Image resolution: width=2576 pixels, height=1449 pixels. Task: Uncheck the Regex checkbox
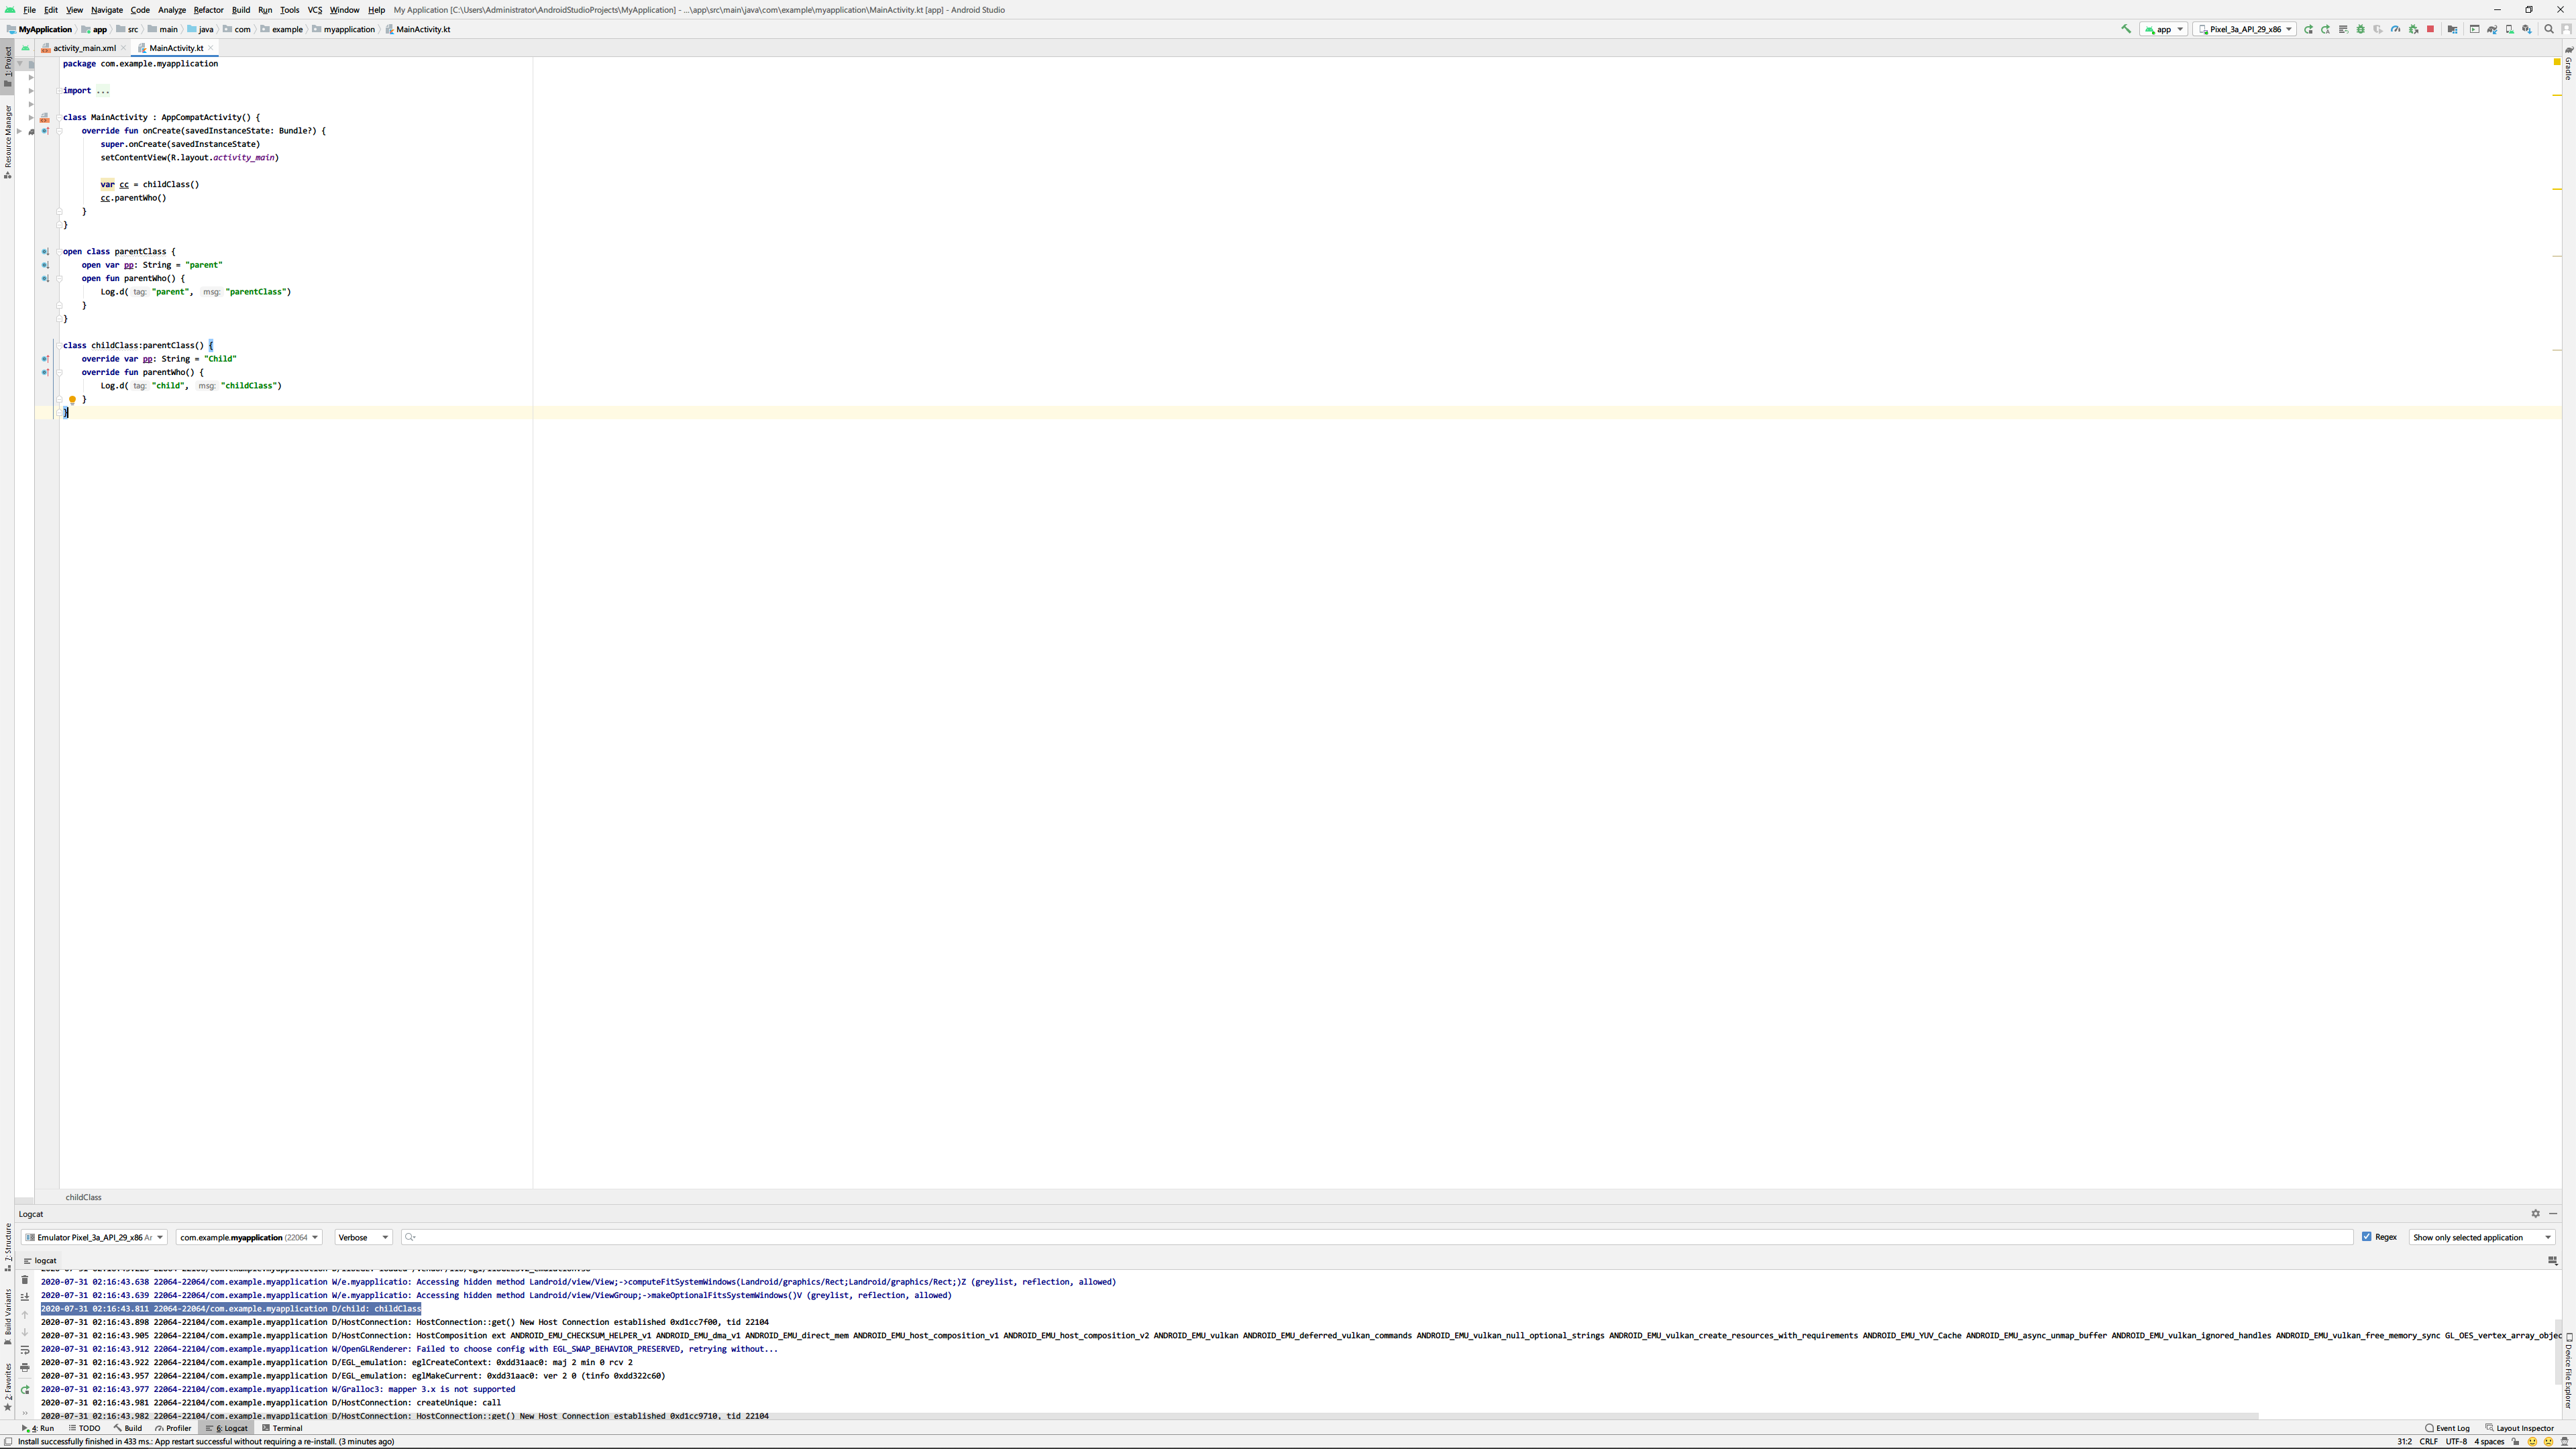[x=2366, y=1237]
